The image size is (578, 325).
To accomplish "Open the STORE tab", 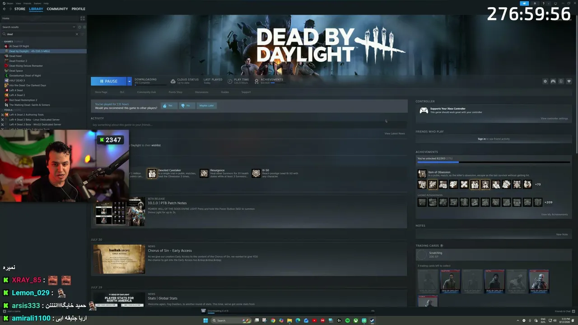I will point(20,9).
